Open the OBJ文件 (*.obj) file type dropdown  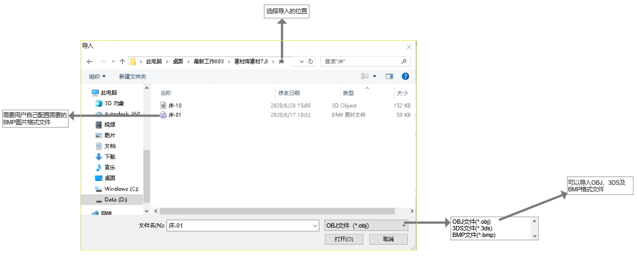coord(366,225)
